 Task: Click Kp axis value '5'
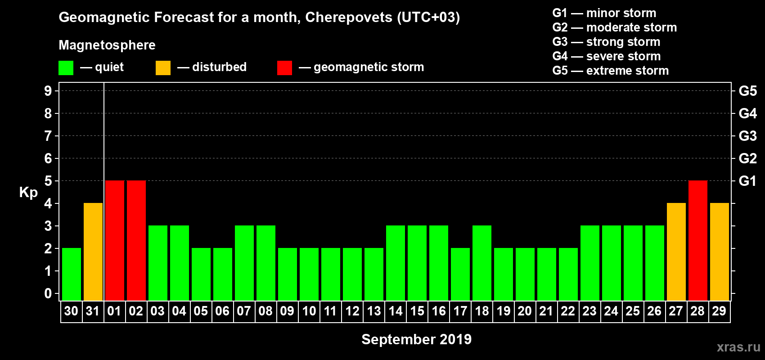48,181
